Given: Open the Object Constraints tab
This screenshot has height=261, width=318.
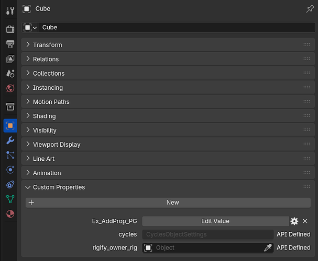Looking at the screenshot, I should click(10, 184).
